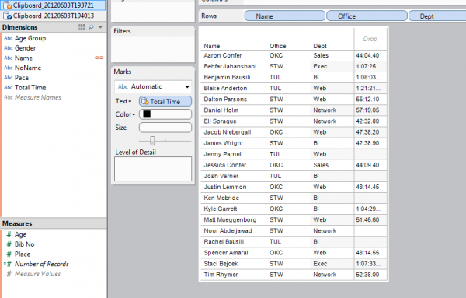This screenshot has height=298, width=466.
Task: Click the Daniel Holm name cell
Action: [x=221, y=110]
